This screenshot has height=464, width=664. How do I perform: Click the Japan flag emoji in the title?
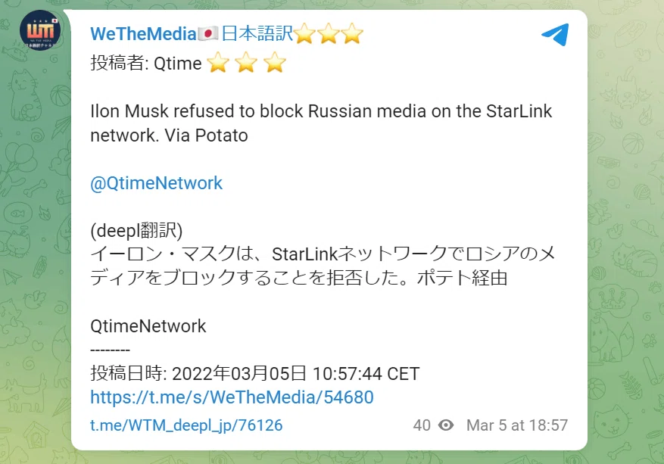(208, 33)
